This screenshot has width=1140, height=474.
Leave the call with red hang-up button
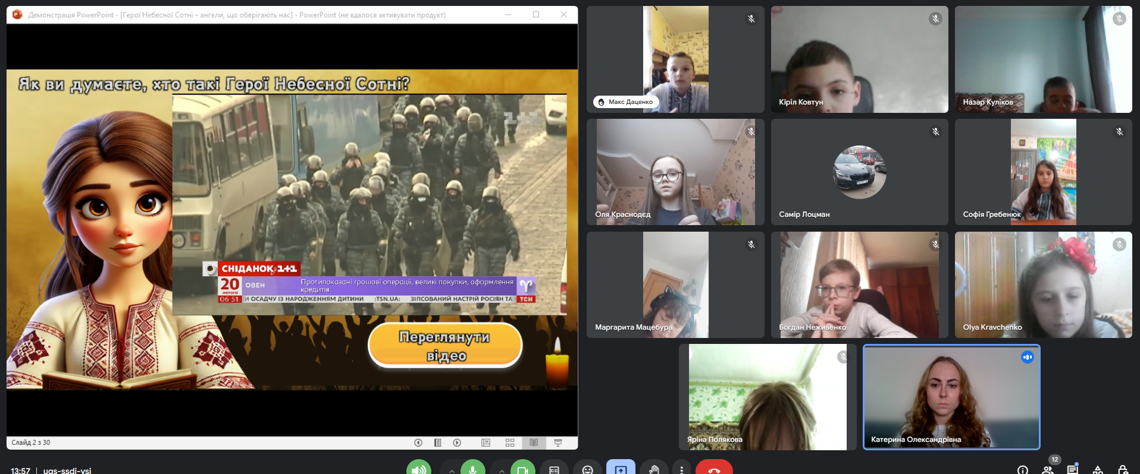tap(714, 469)
